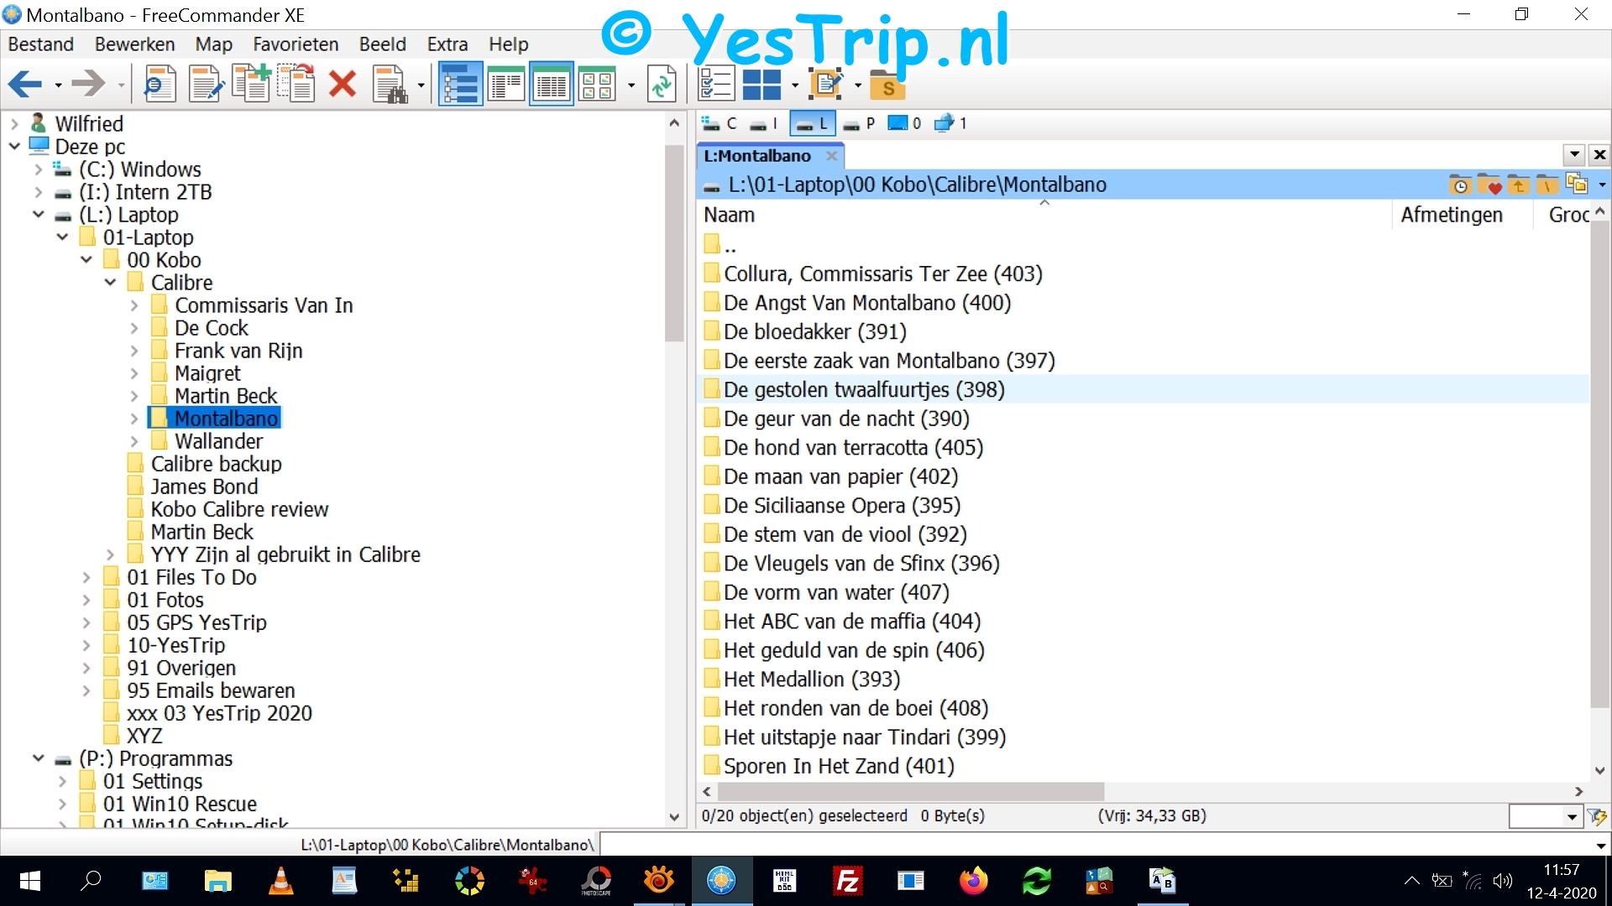Open the folder history clock icon
This screenshot has width=1612, height=906.
click(1460, 185)
